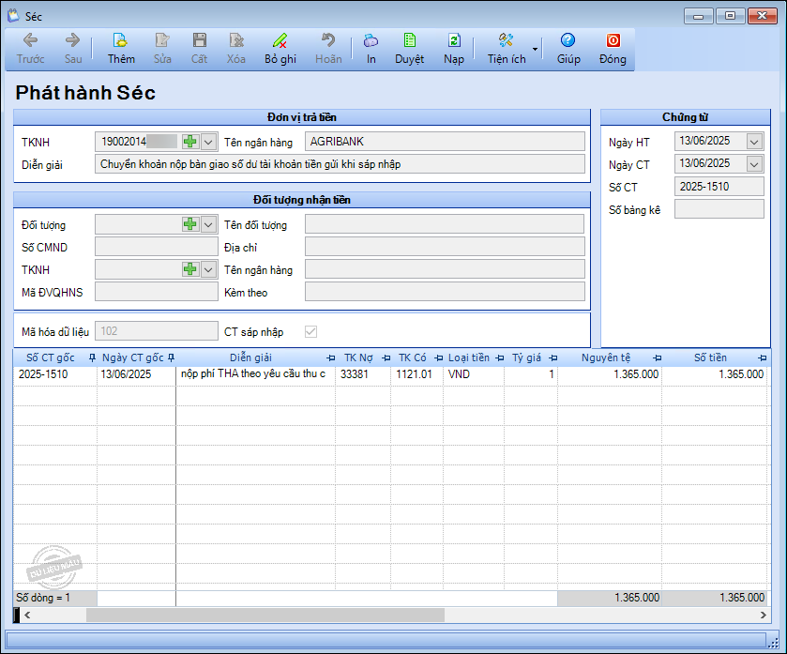Go to next record with Sau
The width and height of the screenshot is (787, 654).
73,49
